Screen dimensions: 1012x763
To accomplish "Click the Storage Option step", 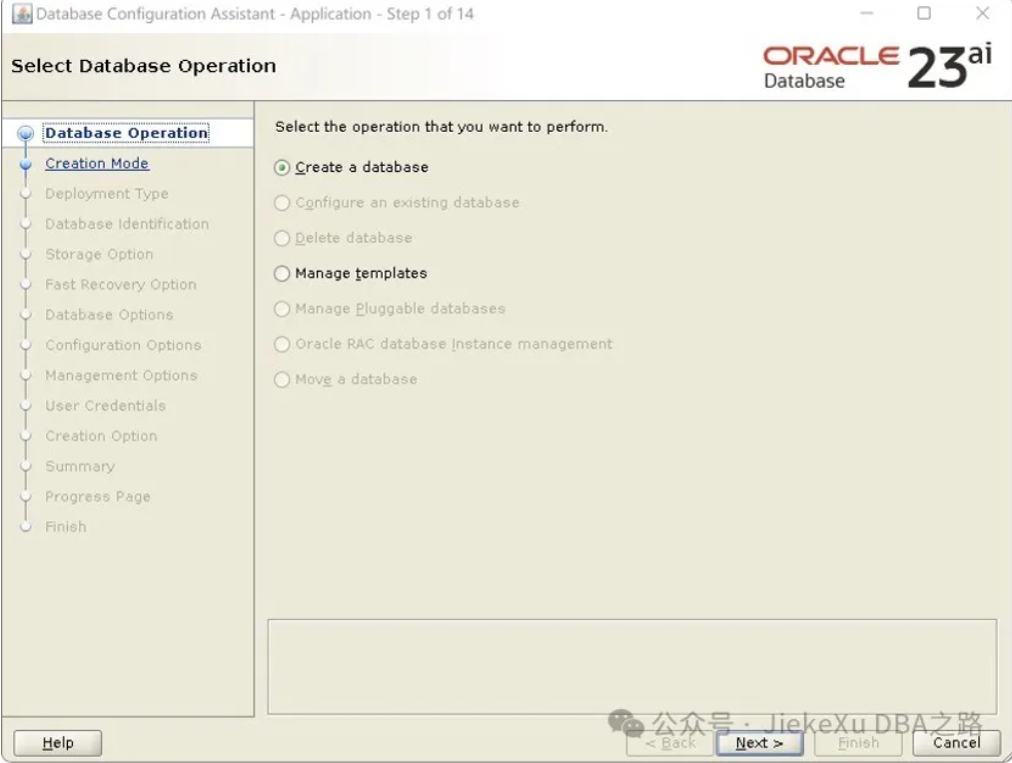I will coord(99,254).
